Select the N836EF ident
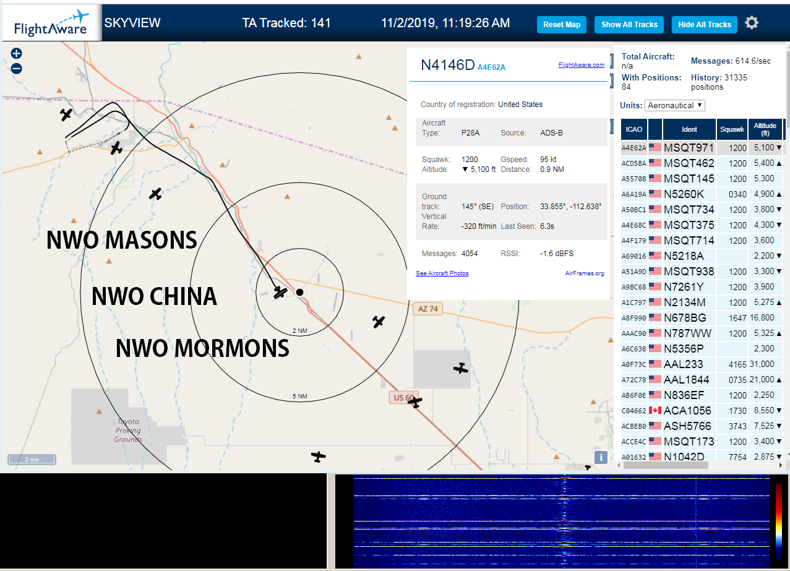The height and width of the screenshot is (571, 790). coord(684,395)
